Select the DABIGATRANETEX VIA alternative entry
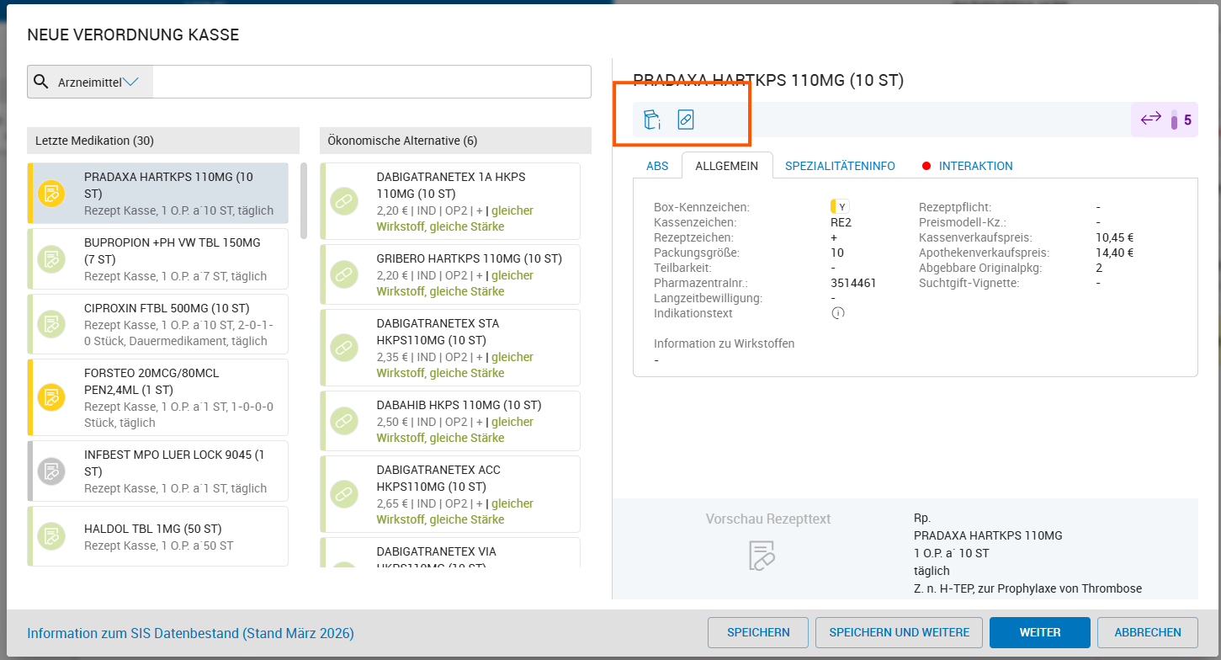 pyautogui.click(x=450, y=552)
